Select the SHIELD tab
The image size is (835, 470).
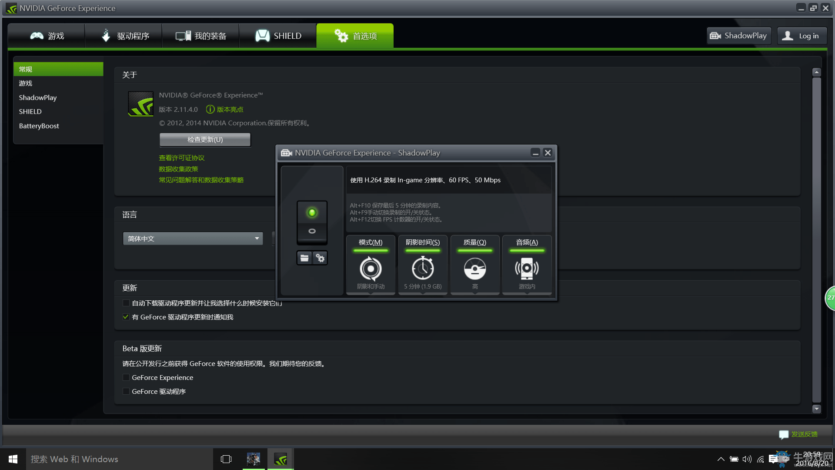[x=278, y=36]
